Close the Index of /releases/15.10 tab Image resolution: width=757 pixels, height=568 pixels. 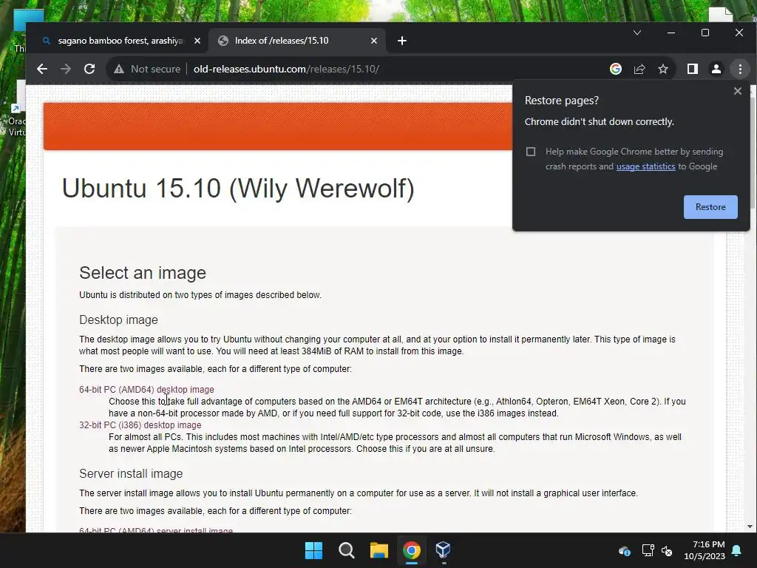[373, 41]
